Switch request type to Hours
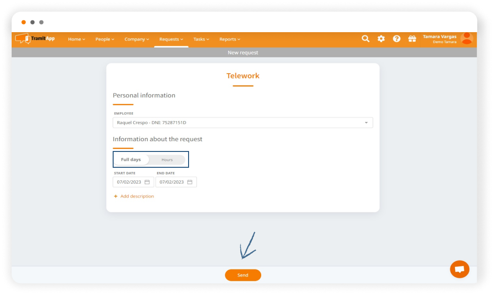 [x=167, y=160]
